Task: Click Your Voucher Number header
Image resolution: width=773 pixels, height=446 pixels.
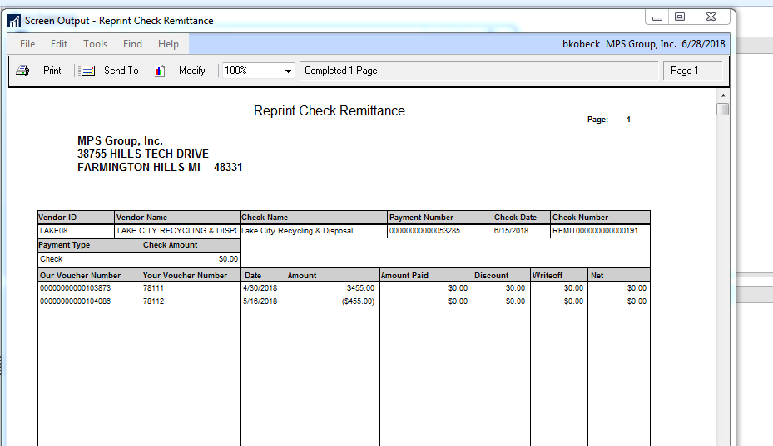Action: pyautogui.click(x=191, y=275)
